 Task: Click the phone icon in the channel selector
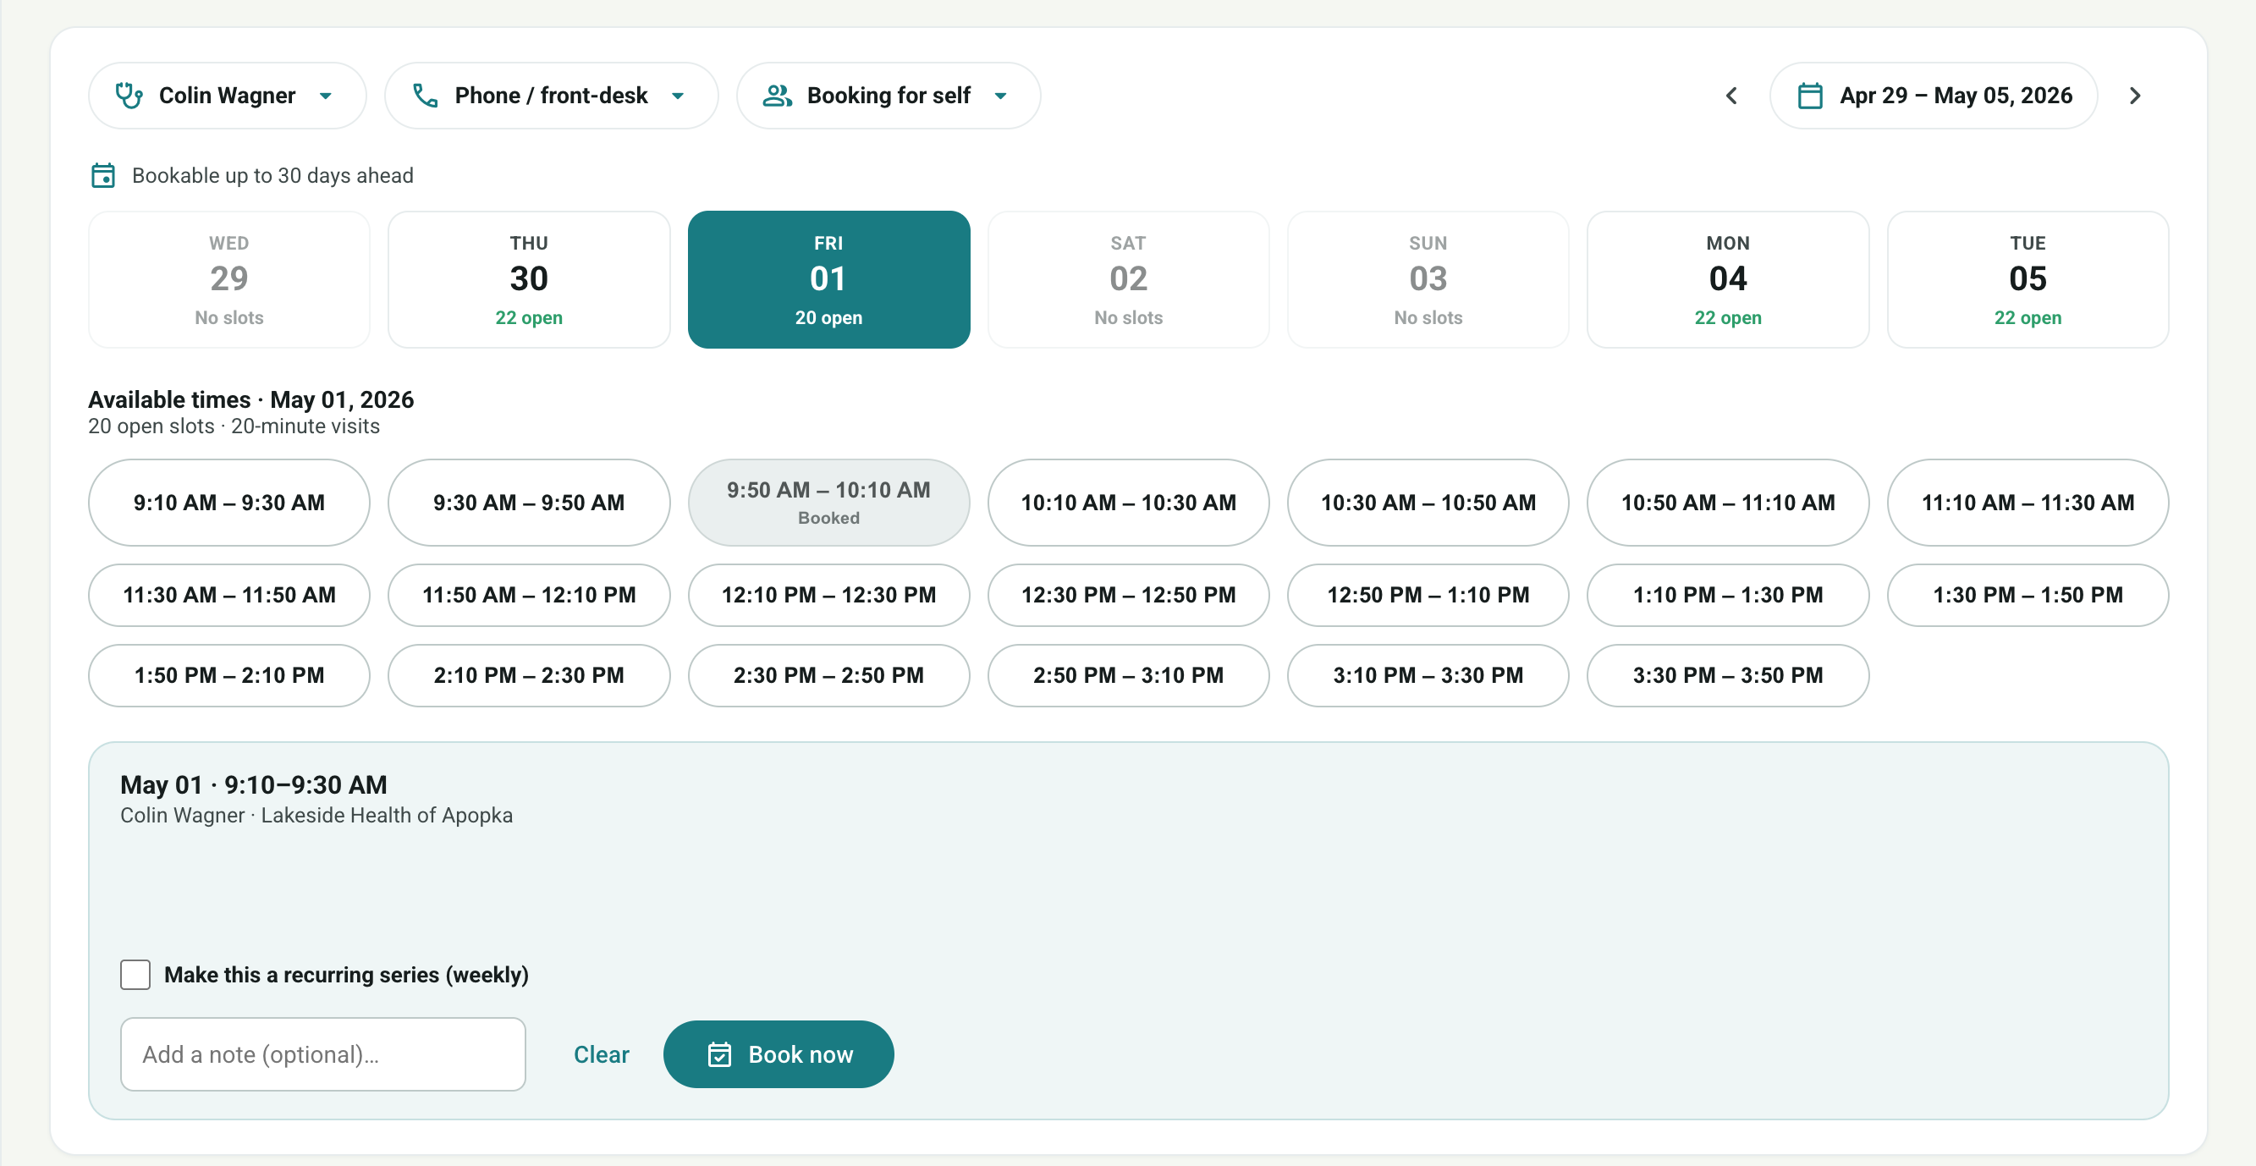click(x=425, y=96)
